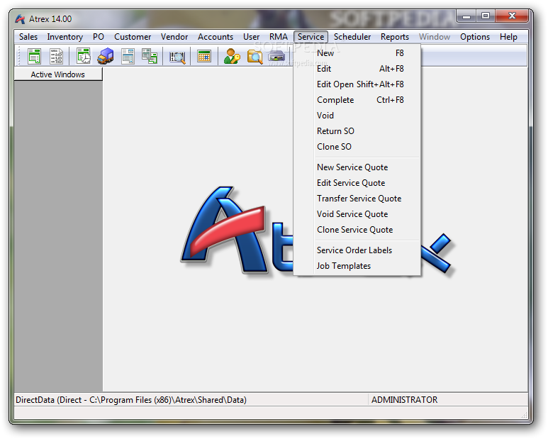Select Edit Open in the Service menu

[357, 84]
